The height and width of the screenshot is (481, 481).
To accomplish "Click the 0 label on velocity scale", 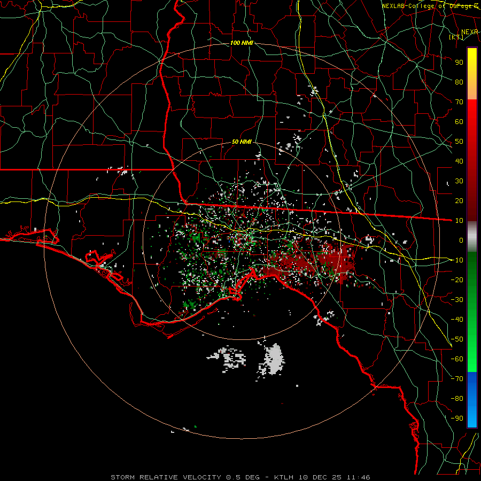I will coord(461,240).
